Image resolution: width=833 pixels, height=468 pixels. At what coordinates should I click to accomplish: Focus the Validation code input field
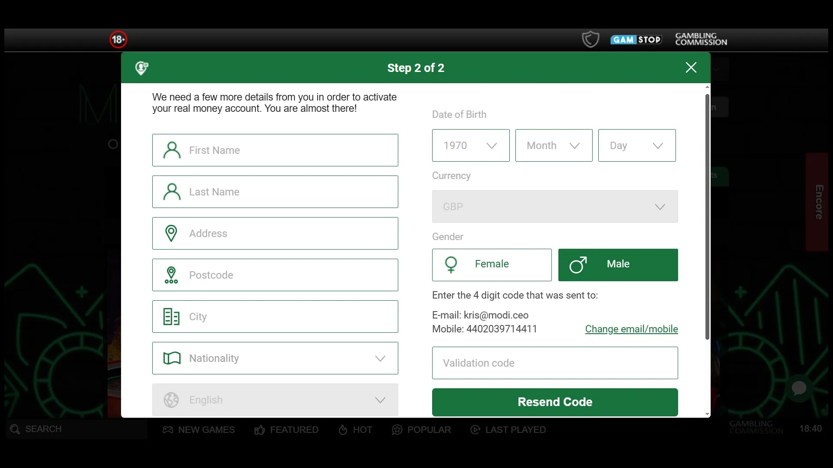point(555,363)
